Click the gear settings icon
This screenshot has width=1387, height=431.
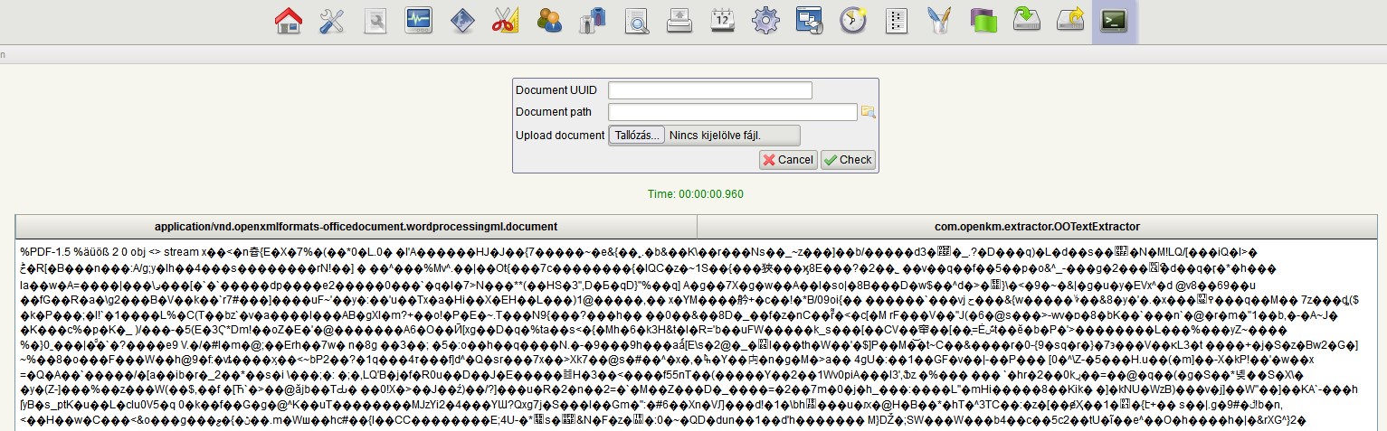pyautogui.click(x=766, y=21)
